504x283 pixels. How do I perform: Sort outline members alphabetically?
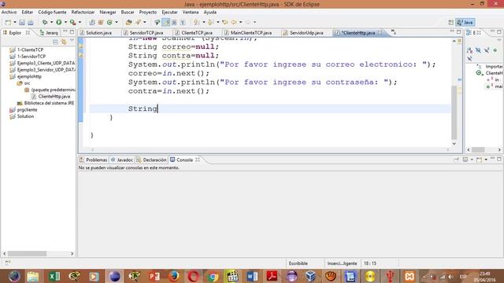[x=469, y=50]
